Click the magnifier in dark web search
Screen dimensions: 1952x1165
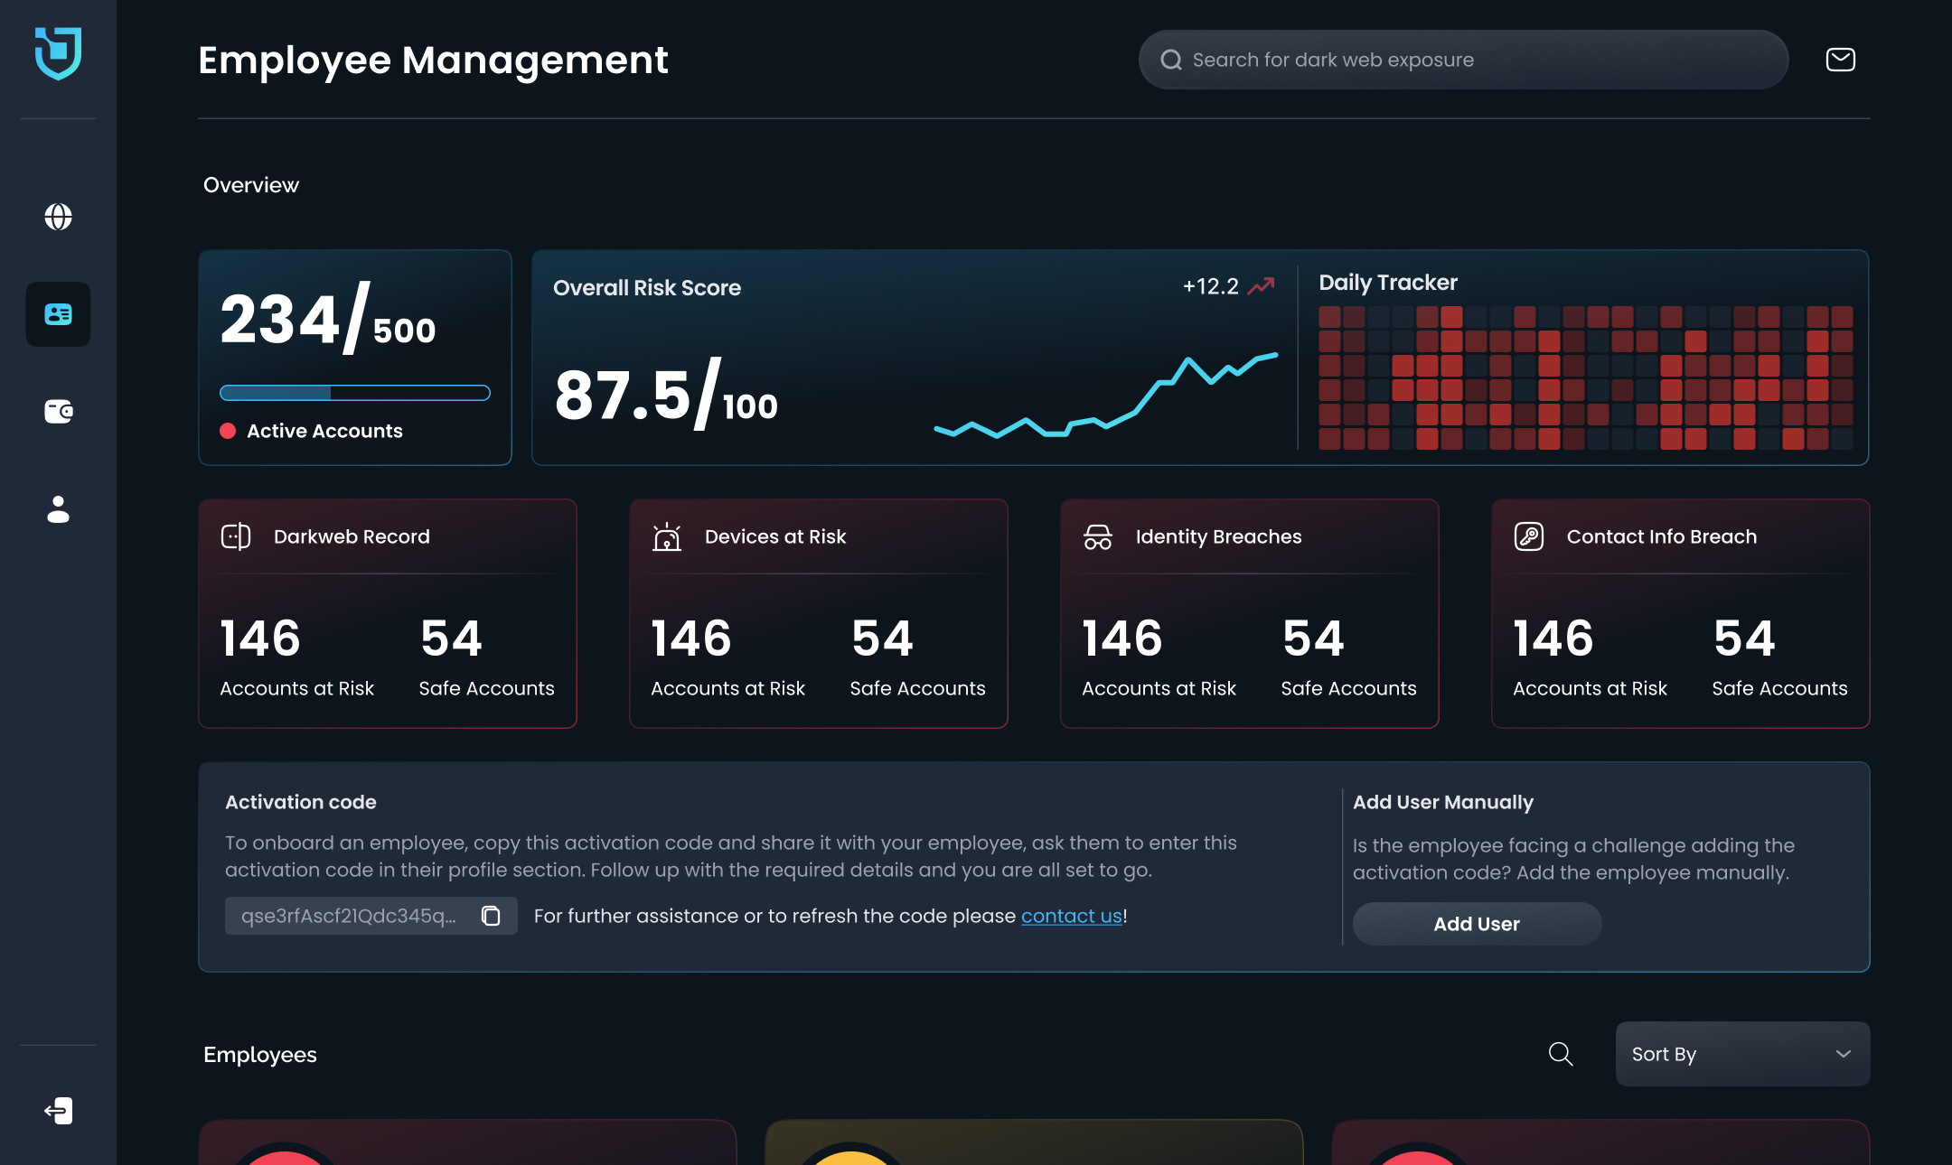(x=1171, y=60)
